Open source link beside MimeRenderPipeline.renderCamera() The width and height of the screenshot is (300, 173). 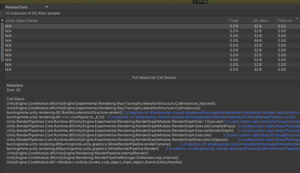tap(240, 144)
